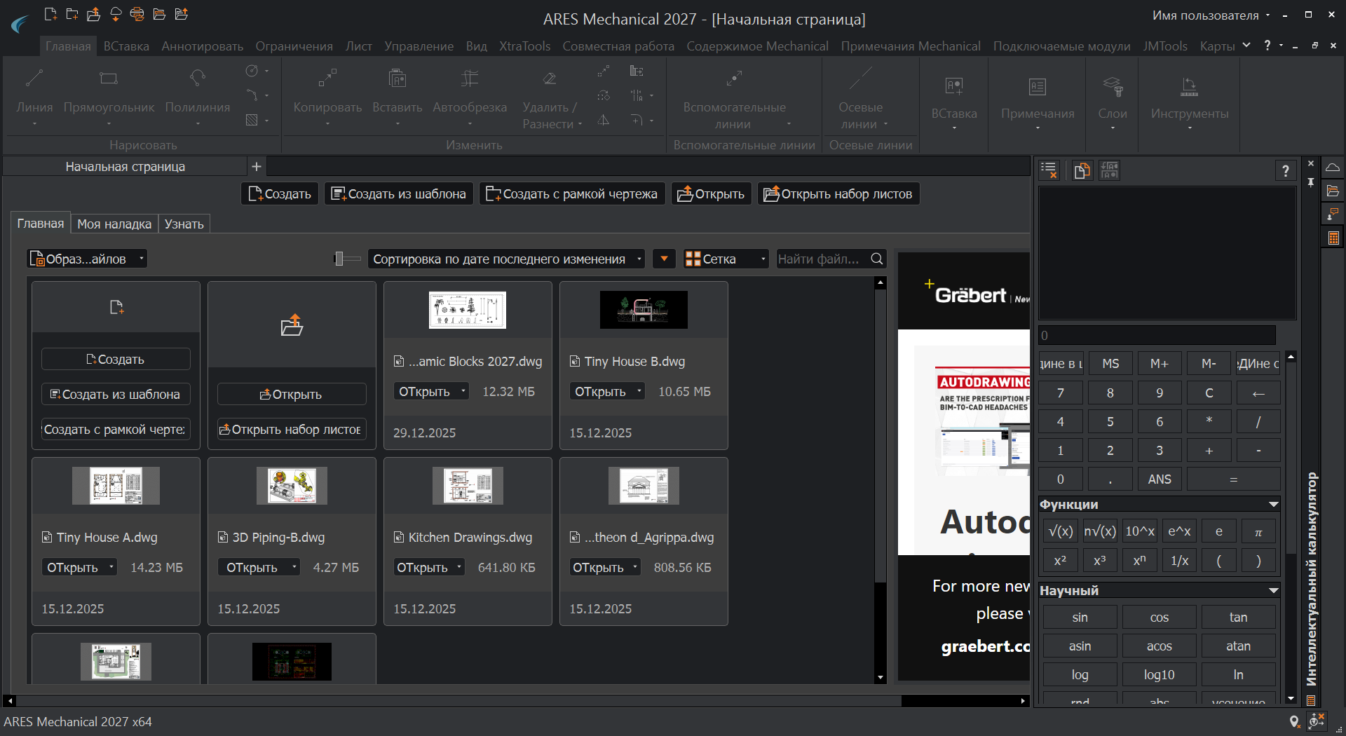
Task: Switch to the Узнать tab
Action: click(x=184, y=224)
